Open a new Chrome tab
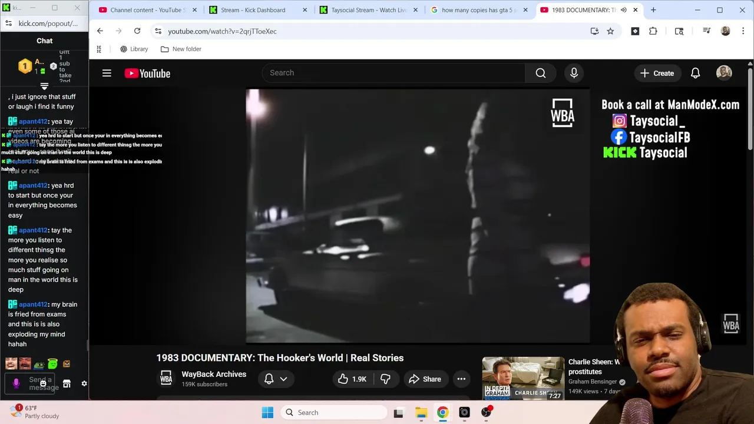 pos(653,10)
